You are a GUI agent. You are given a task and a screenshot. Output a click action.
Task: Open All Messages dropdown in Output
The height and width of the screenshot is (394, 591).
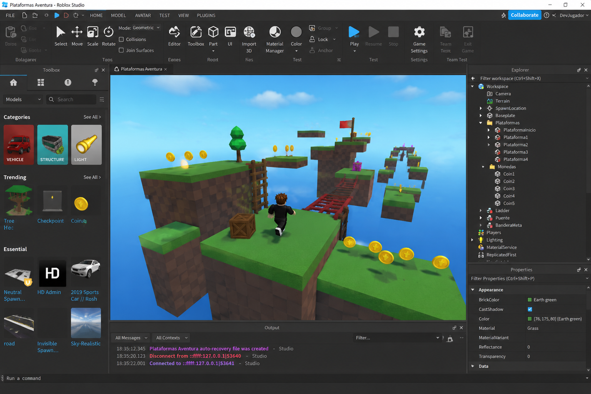tap(131, 338)
